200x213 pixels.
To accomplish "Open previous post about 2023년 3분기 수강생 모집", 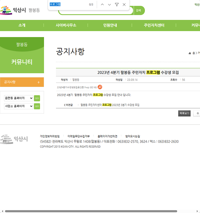I will click(x=110, y=105).
